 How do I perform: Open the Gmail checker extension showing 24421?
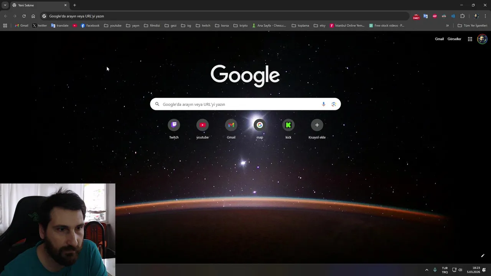pos(416,16)
